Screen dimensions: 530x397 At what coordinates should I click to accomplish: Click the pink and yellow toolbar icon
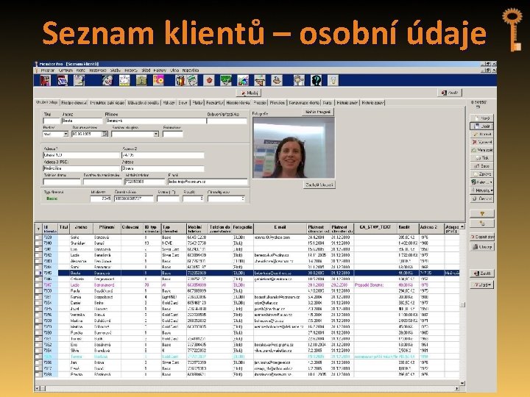click(158, 80)
